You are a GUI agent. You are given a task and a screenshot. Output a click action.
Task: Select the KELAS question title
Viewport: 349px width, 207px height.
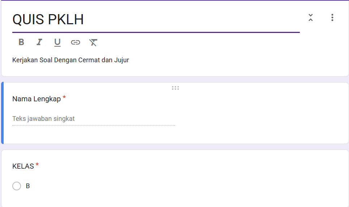pyautogui.click(x=23, y=166)
